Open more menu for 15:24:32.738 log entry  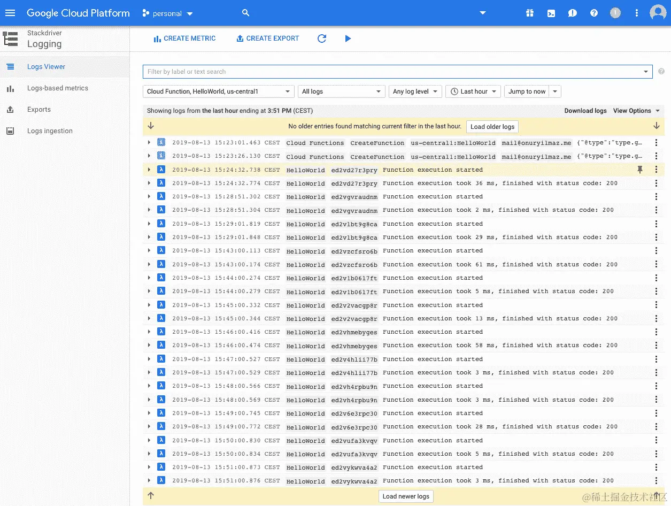[656, 170]
